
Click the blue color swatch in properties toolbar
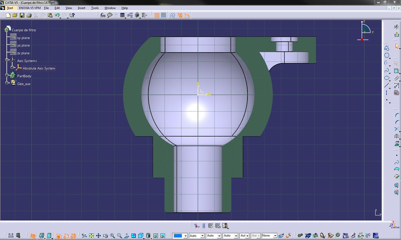[x=178, y=236]
